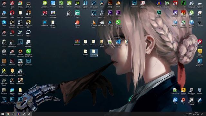
Task: Open the Red Dead Redemption shortcut
Action: (20, 53)
